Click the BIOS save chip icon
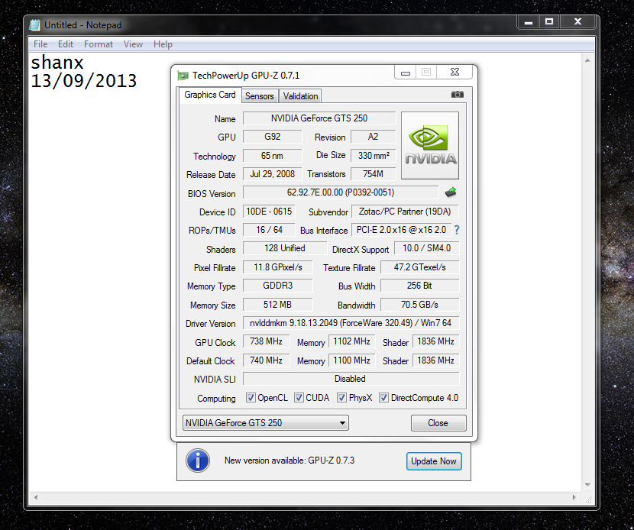 [451, 192]
